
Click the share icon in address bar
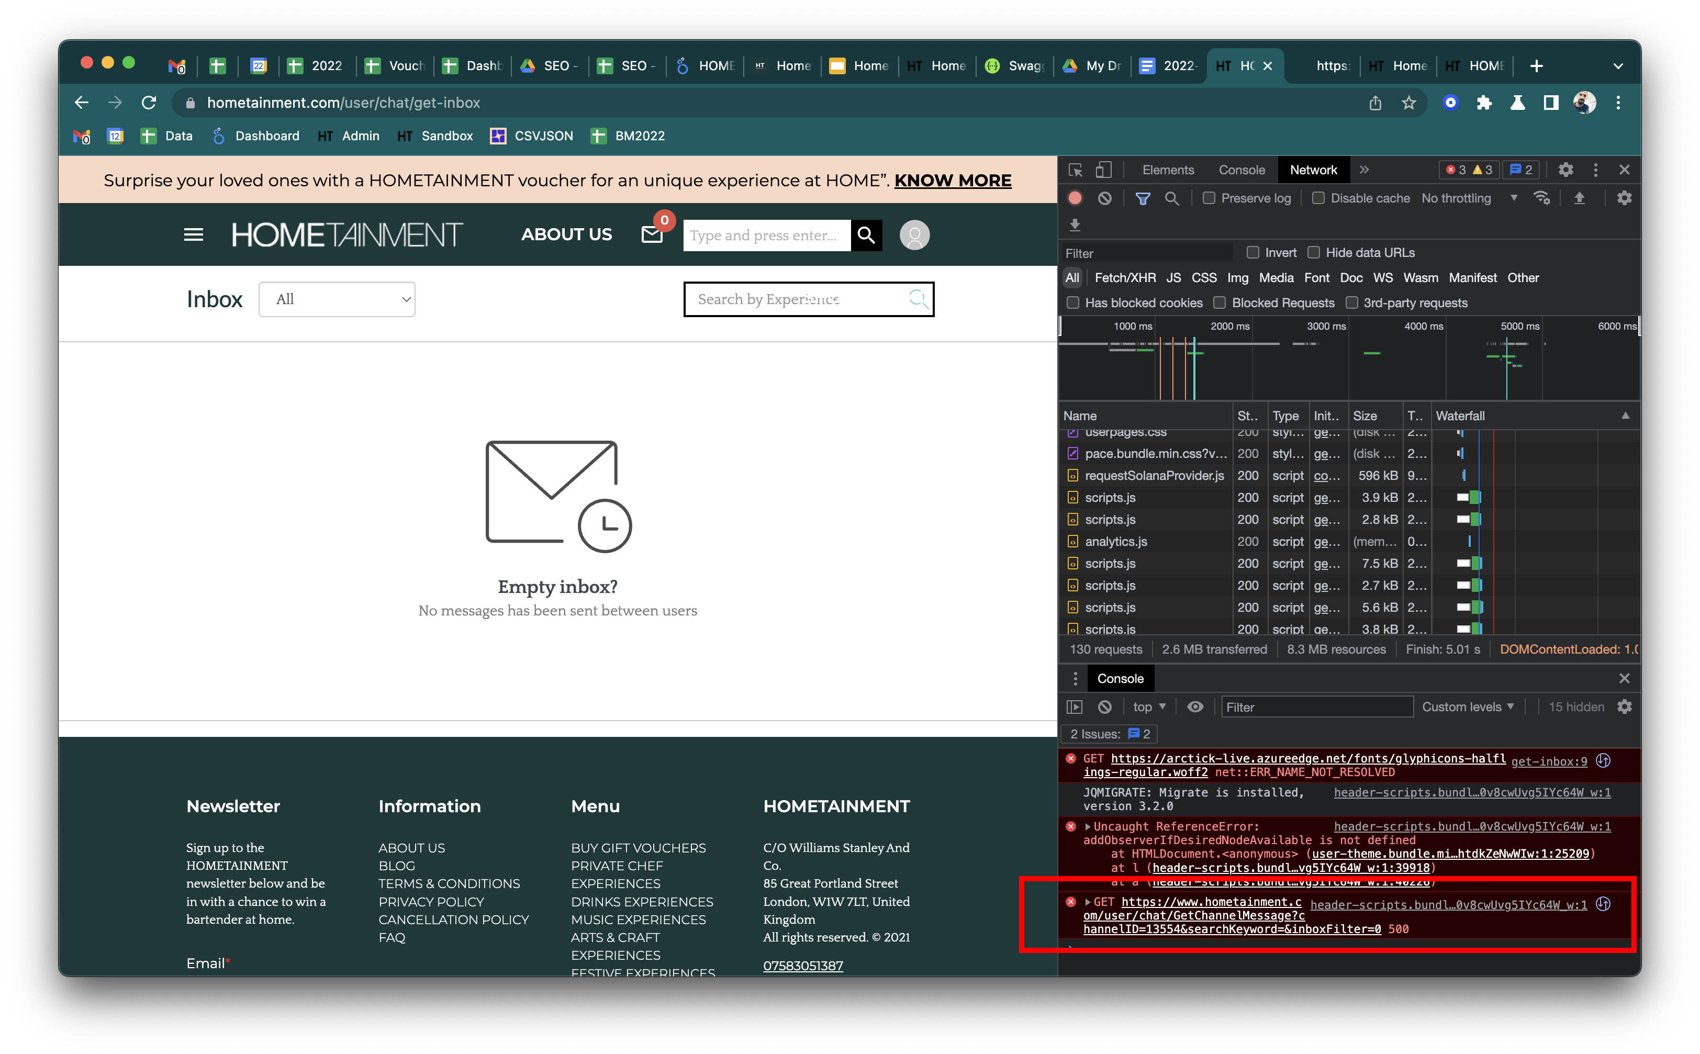coord(1375,103)
